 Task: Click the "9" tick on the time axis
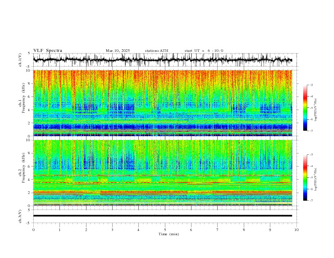click(270, 230)
